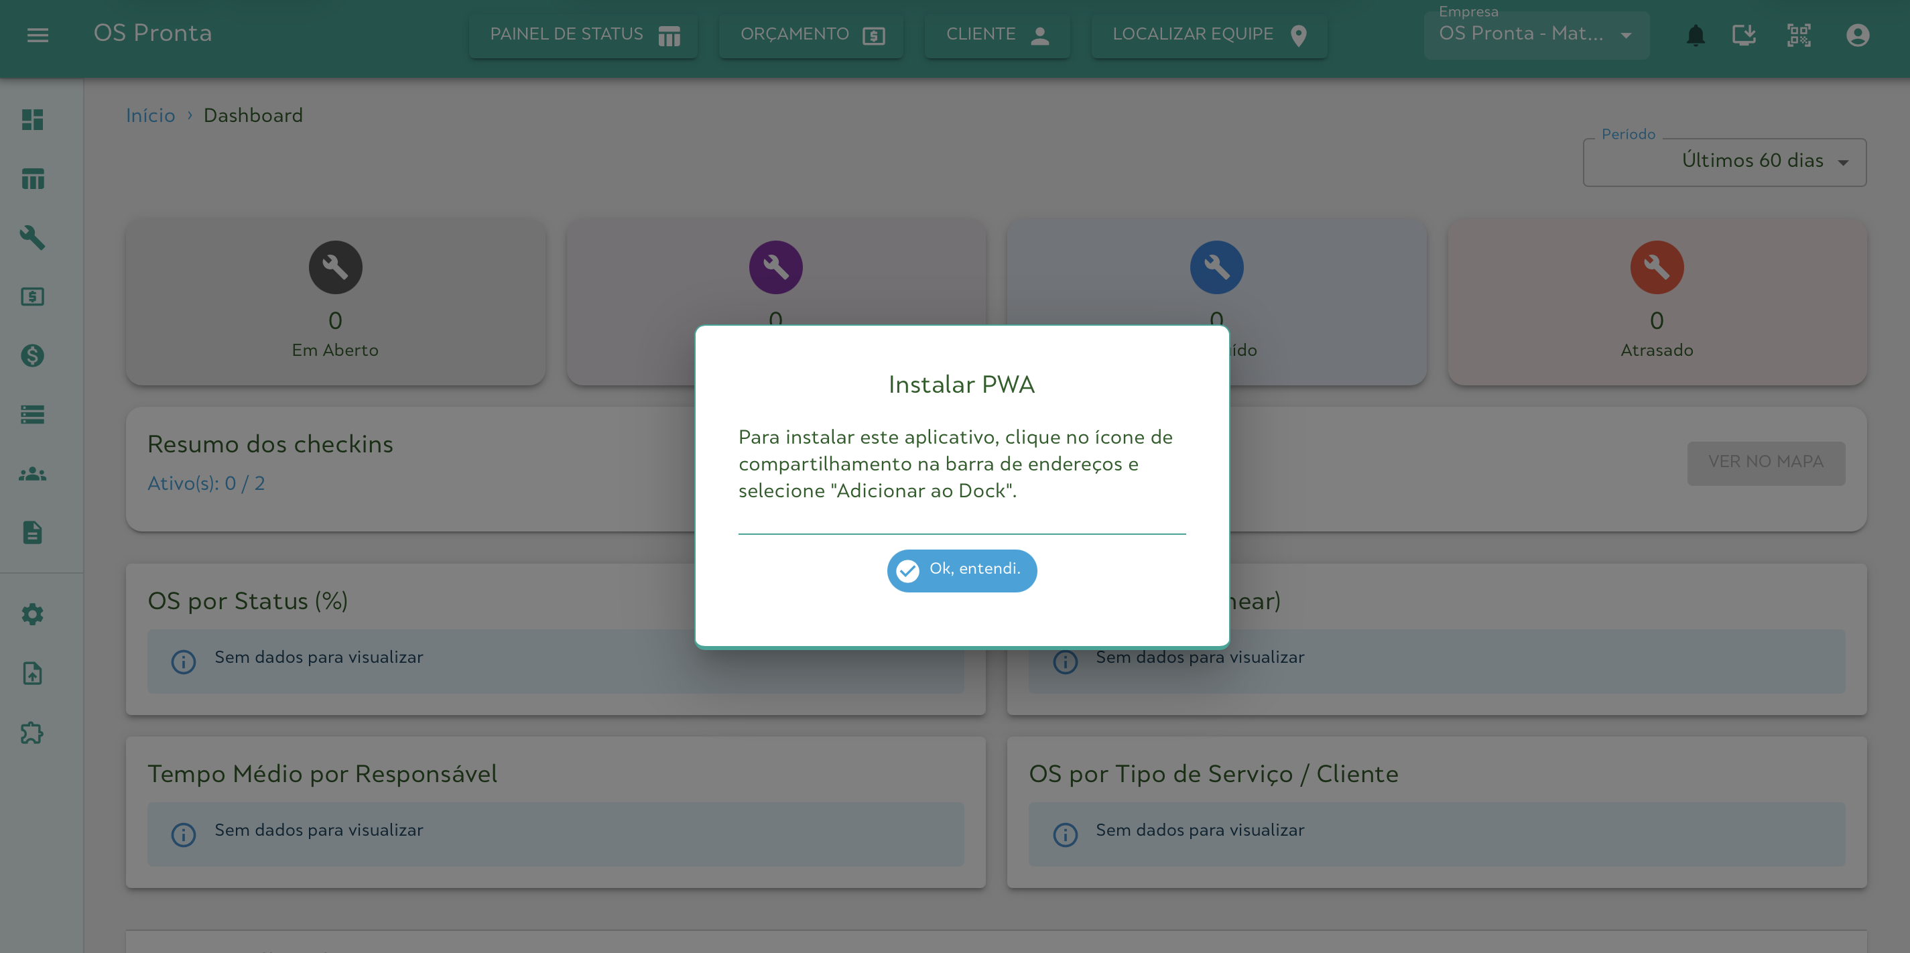Open the hamburger menu
1910x953 pixels.
pyautogui.click(x=38, y=35)
